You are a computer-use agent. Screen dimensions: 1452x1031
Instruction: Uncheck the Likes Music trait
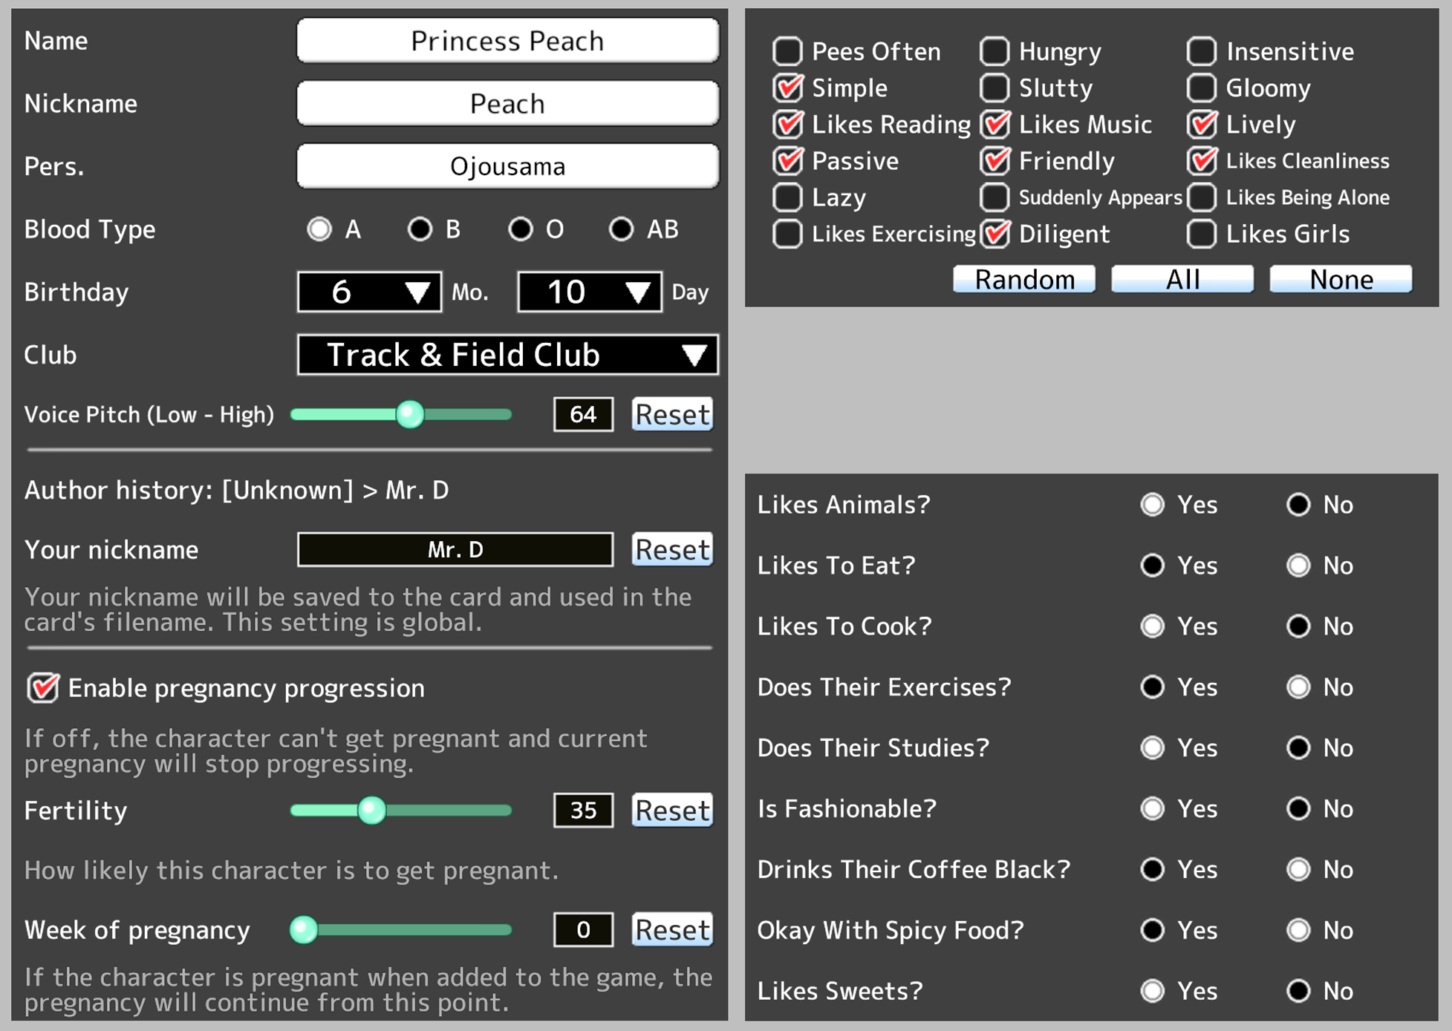[994, 124]
